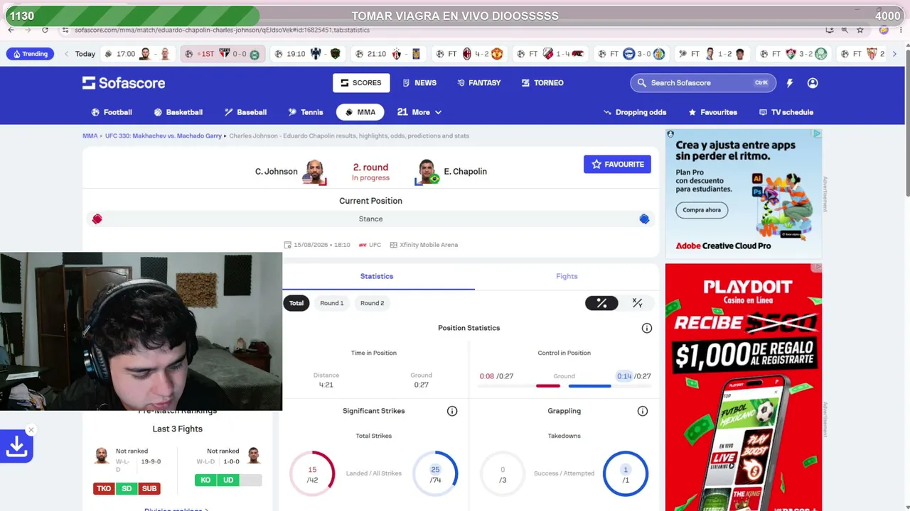Dismiss the download overlay with its X
This screenshot has width=910, height=511.
[31, 429]
